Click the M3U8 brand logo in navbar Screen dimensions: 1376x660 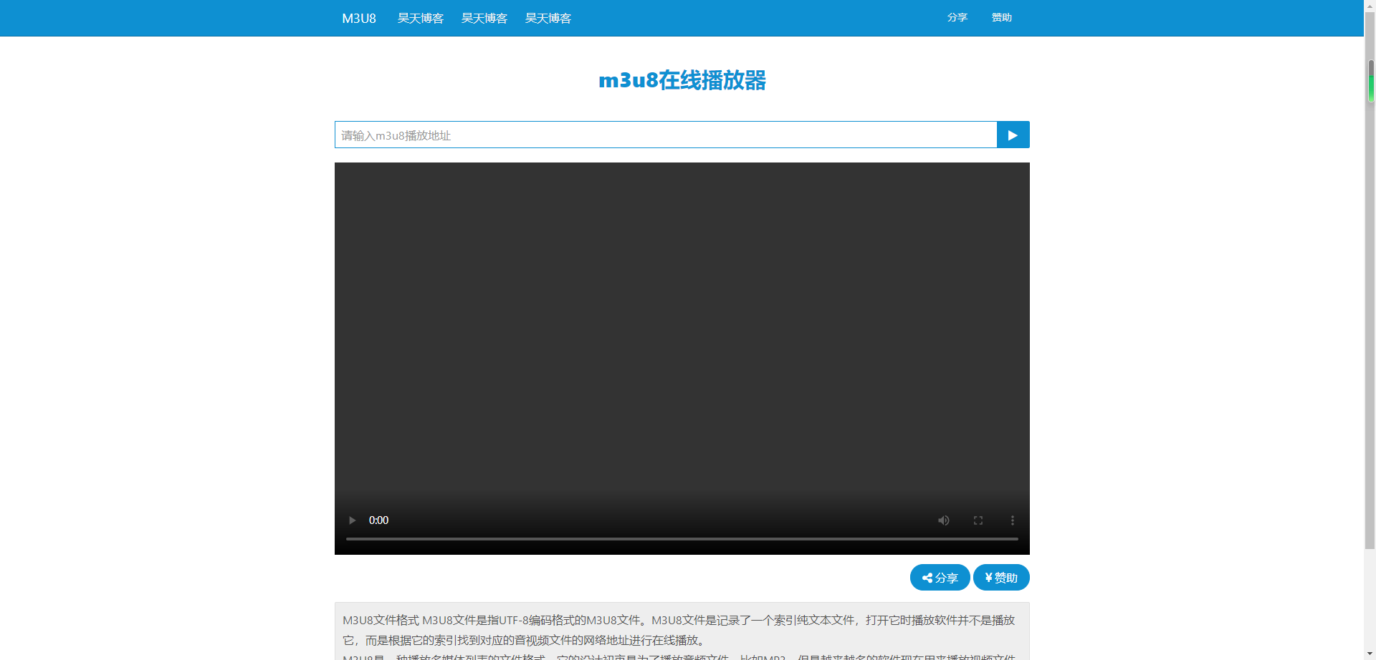tap(358, 18)
